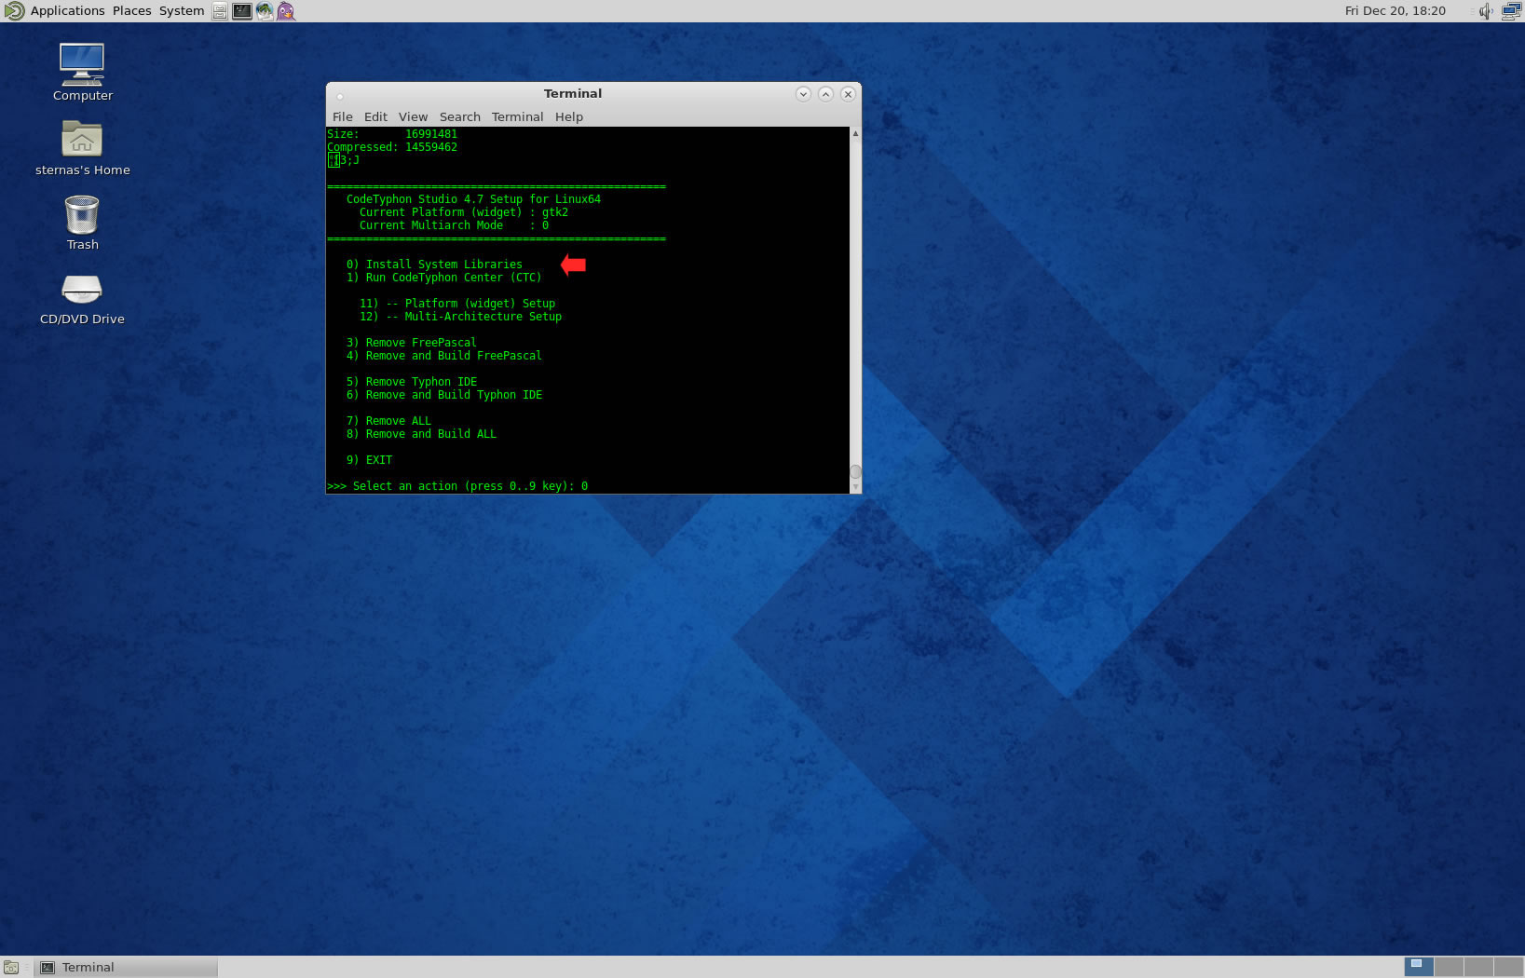Open the network connection applet
This screenshot has width=1525, height=978.
(x=1511, y=11)
